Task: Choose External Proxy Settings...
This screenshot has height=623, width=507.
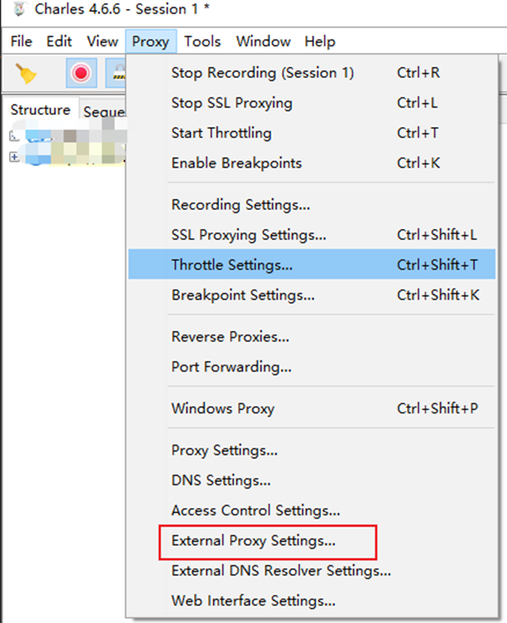Action: click(x=253, y=541)
